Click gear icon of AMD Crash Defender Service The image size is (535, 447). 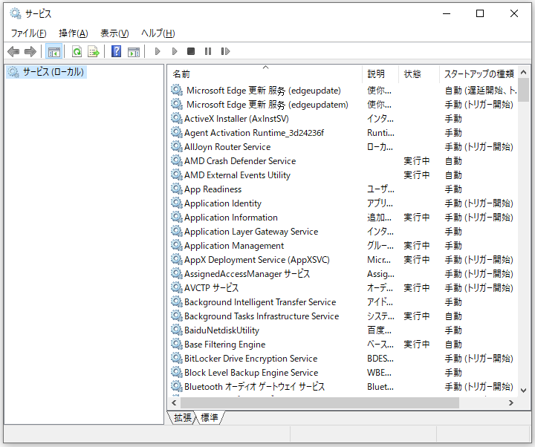pyautogui.click(x=176, y=160)
